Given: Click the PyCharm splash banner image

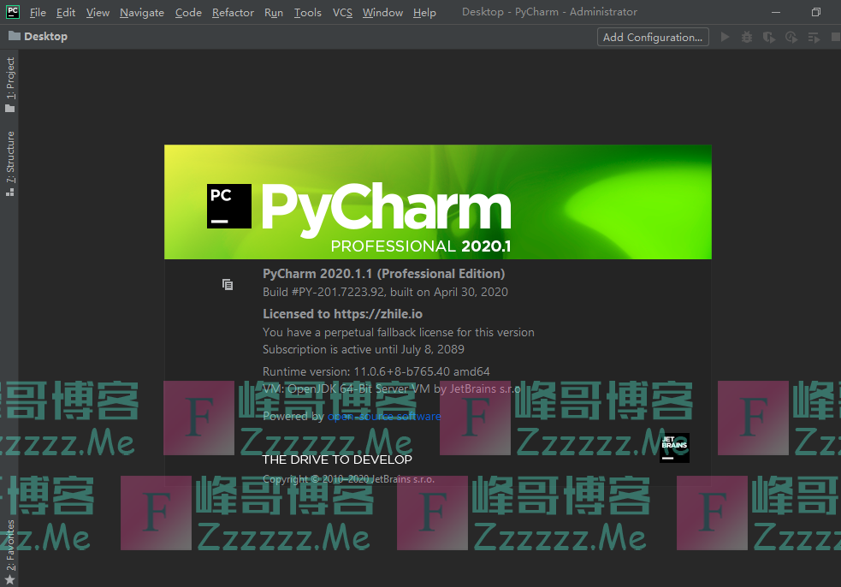Looking at the screenshot, I should 437,202.
